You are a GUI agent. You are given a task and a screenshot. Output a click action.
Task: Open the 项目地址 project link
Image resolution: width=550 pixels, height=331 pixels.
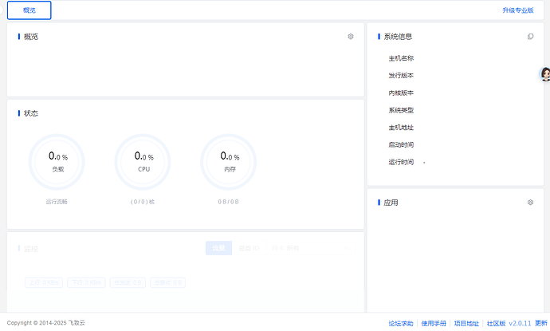tap(466, 323)
